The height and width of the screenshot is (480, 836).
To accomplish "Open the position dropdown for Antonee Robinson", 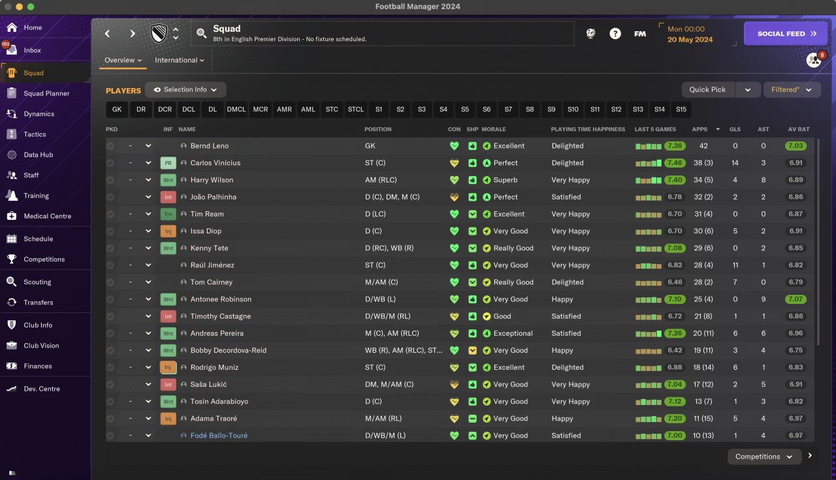I will click(148, 299).
